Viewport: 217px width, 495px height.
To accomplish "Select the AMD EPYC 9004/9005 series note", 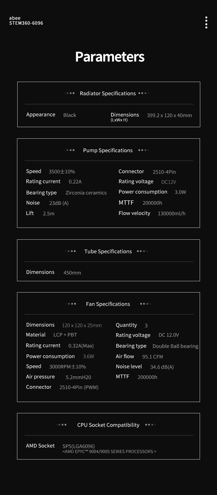I will [109, 452].
